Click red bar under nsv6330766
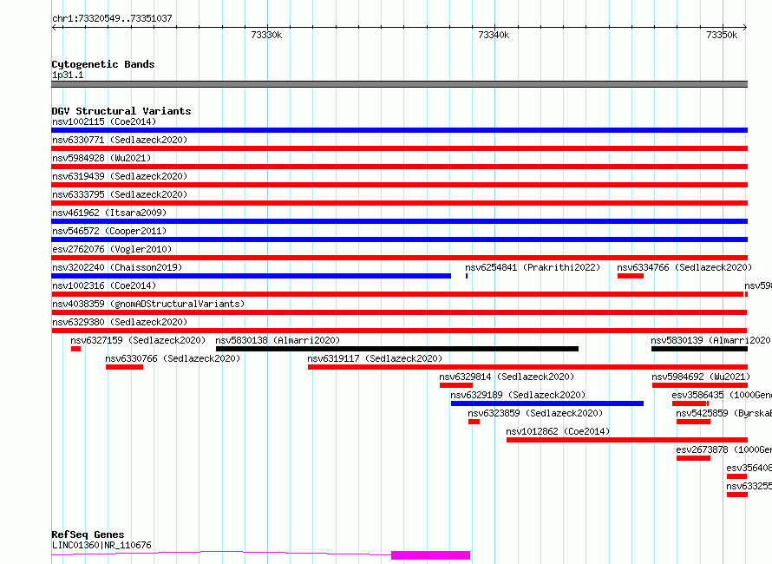 click(125, 367)
